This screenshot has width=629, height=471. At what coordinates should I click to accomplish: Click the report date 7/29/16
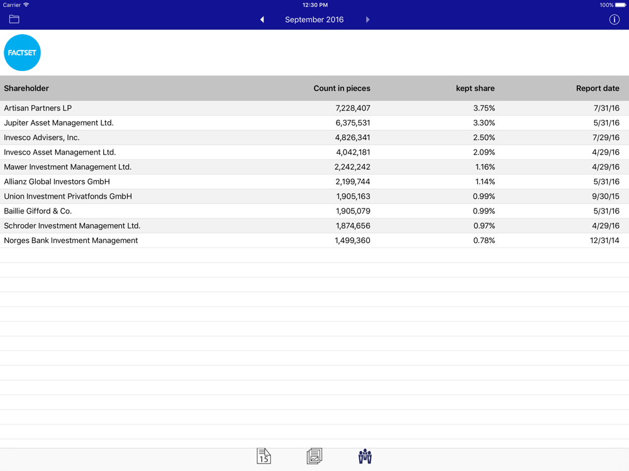click(x=606, y=138)
